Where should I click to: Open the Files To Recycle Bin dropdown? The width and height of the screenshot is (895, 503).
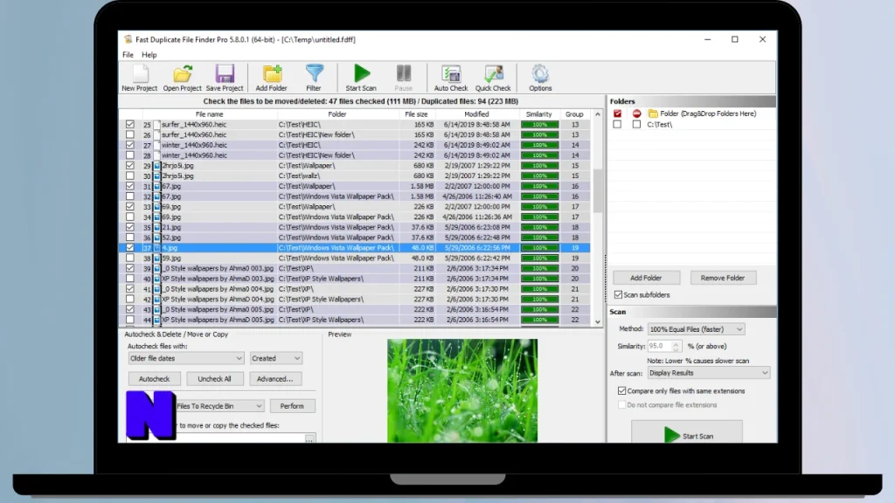(x=219, y=406)
